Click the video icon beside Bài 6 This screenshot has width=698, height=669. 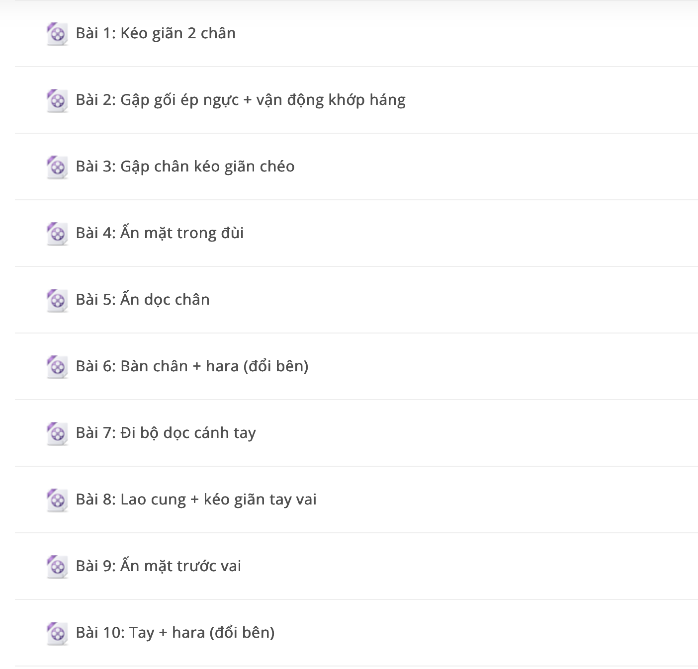coord(57,367)
